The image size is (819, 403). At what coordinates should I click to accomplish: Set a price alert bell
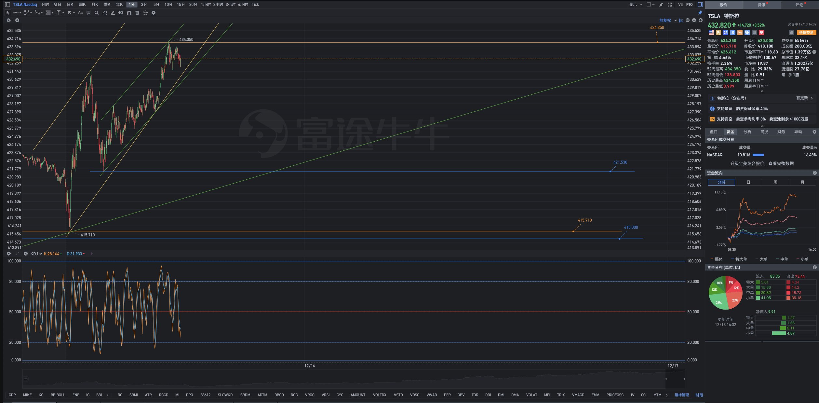coord(792,33)
